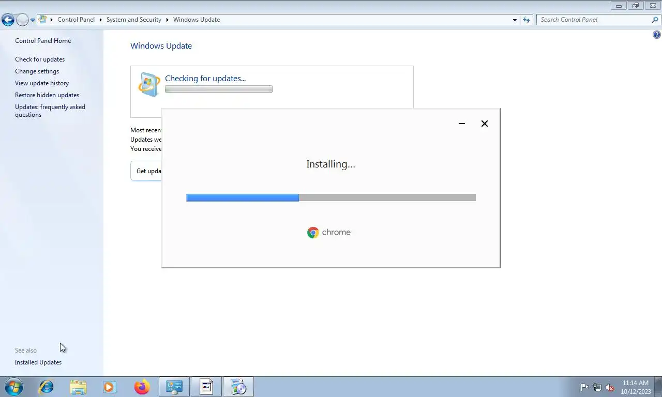Click the System and Security breadcrumb

134,20
